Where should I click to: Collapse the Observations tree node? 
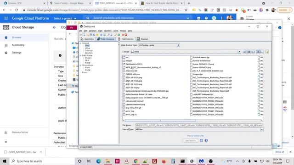click(x=80, y=65)
